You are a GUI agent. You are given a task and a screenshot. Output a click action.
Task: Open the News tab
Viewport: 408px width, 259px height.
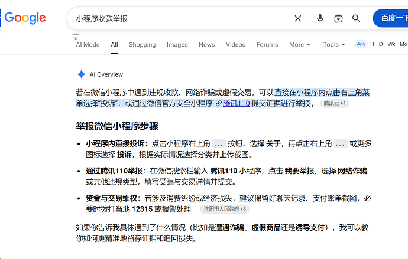tap(206, 45)
